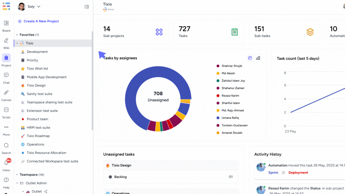The image size is (345, 194).
Task: Click the automation avatar in Activity History
Action: [x=261, y=167]
